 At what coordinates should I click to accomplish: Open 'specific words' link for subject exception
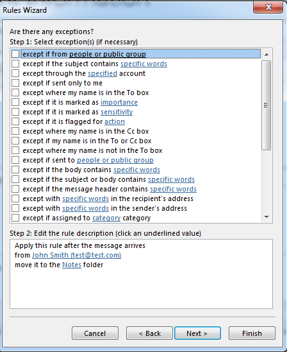[143, 64]
